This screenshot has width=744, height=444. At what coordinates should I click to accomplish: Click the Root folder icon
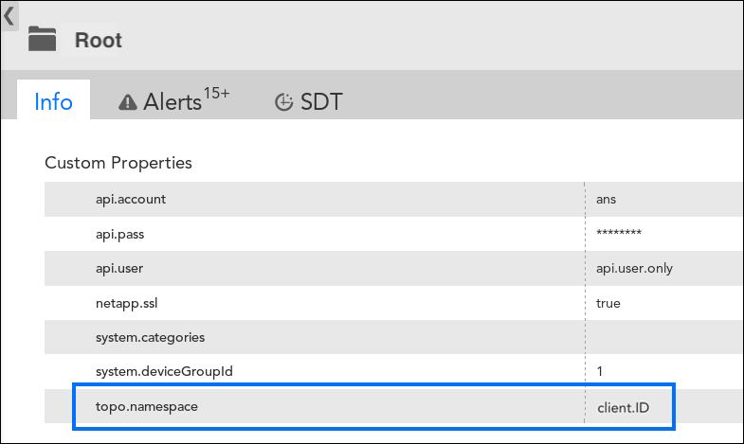click(43, 39)
